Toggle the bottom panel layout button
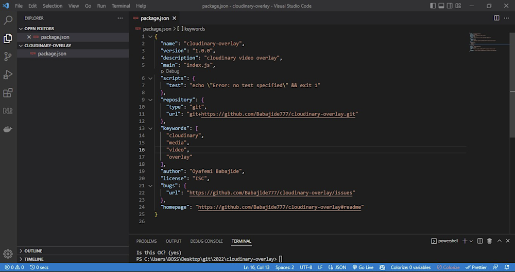This screenshot has height=272, width=515. pyautogui.click(x=441, y=6)
